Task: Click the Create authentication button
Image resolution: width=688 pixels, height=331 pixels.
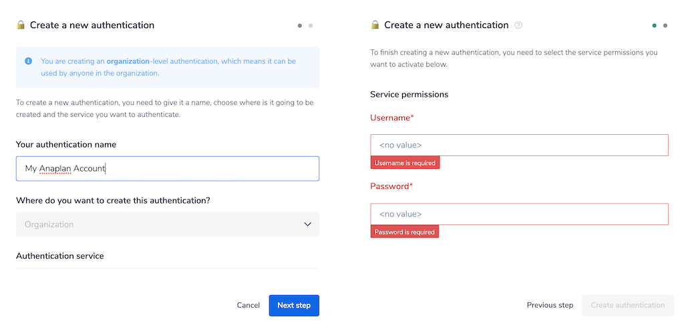Action: tap(628, 305)
